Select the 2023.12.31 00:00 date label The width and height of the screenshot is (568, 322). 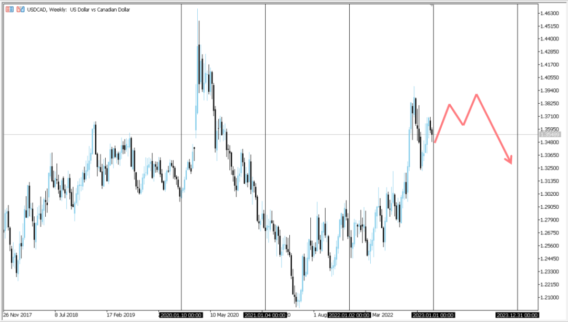pyautogui.click(x=518, y=315)
